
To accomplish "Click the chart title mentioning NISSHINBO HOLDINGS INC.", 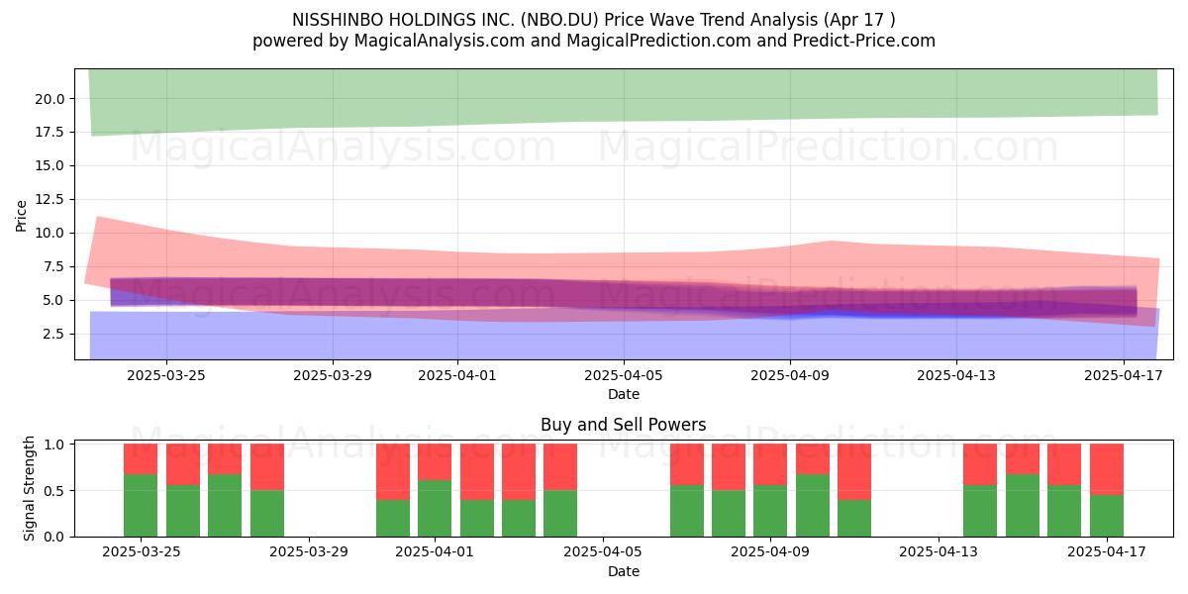I will pos(594,20).
